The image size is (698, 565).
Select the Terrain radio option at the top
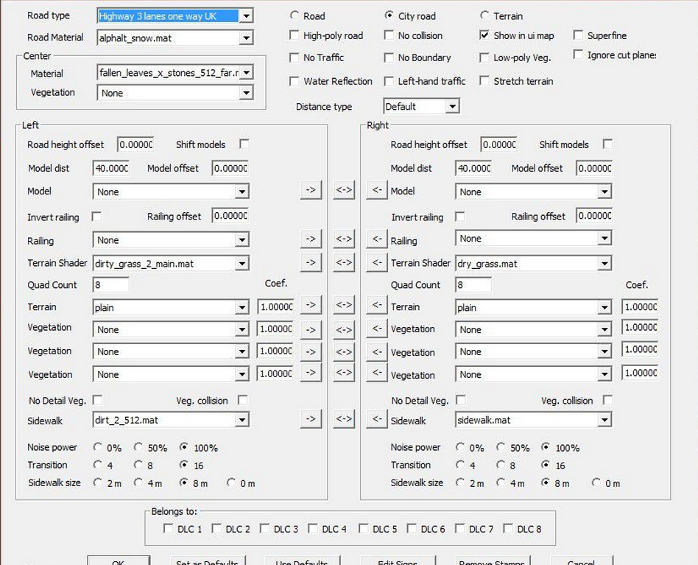(x=484, y=15)
